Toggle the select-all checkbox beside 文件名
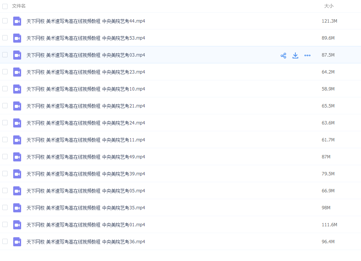The height and width of the screenshot is (261, 361). click(x=5, y=6)
